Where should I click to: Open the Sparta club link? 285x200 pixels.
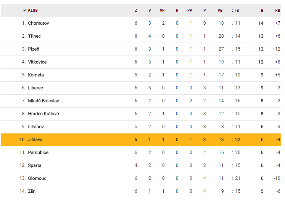(x=35, y=165)
